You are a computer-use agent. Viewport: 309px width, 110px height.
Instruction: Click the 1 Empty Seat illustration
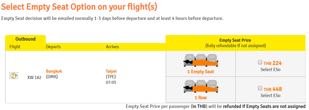[201, 61]
